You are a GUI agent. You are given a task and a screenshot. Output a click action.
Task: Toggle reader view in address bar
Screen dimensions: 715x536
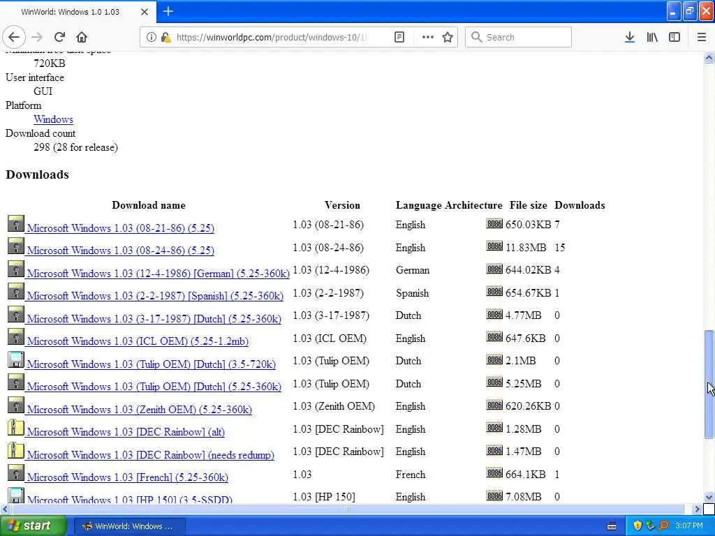399,37
